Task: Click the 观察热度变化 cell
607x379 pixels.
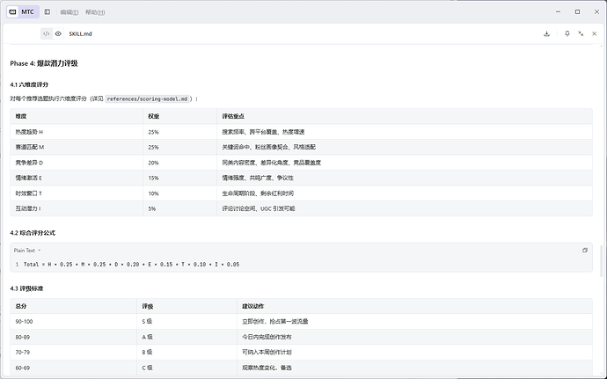Action: click(x=414, y=368)
